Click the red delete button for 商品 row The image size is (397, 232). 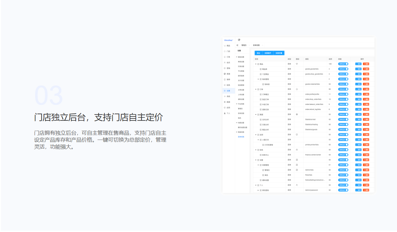[366, 64]
